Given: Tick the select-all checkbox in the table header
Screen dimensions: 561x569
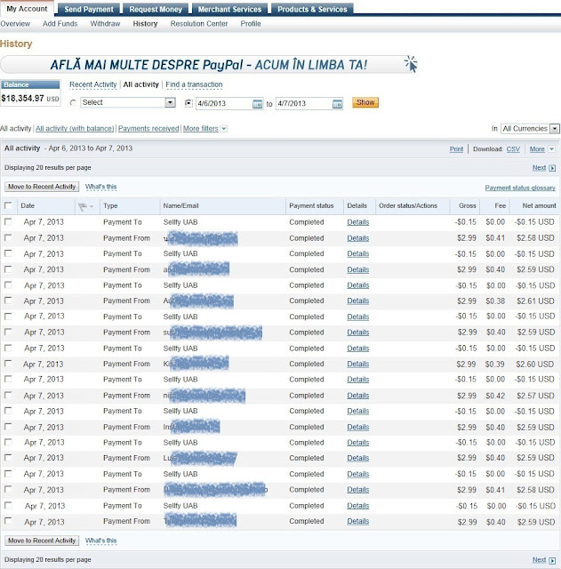Looking at the screenshot, I should point(8,205).
